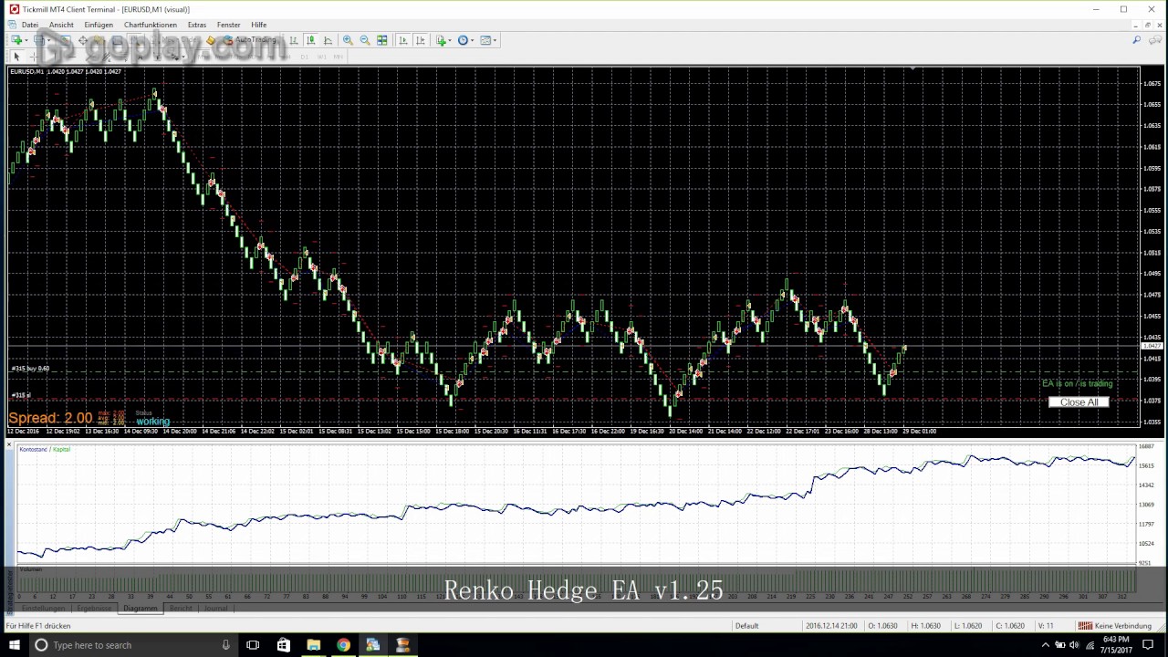The height and width of the screenshot is (657, 1168).
Task: Switch to the Einstellungen tab
Action: tap(44, 609)
